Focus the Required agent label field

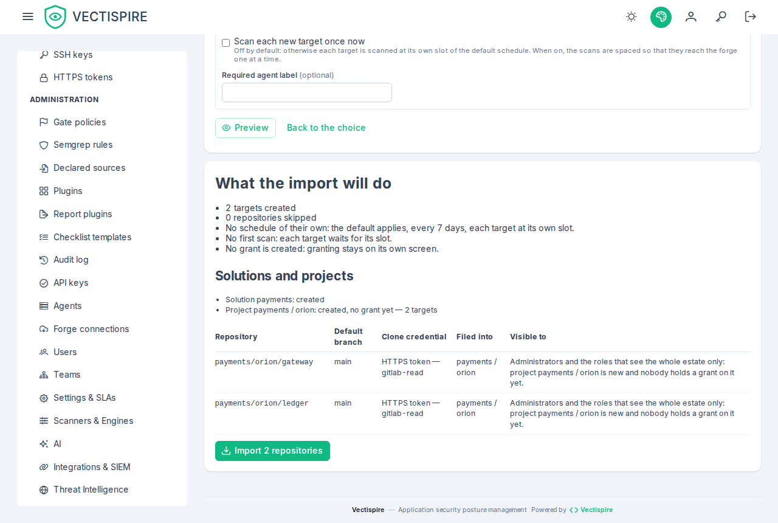click(307, 92)
